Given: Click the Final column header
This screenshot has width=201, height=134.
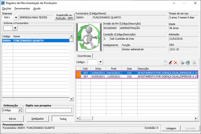Looking at the screenshot, I should coord(114,69).
